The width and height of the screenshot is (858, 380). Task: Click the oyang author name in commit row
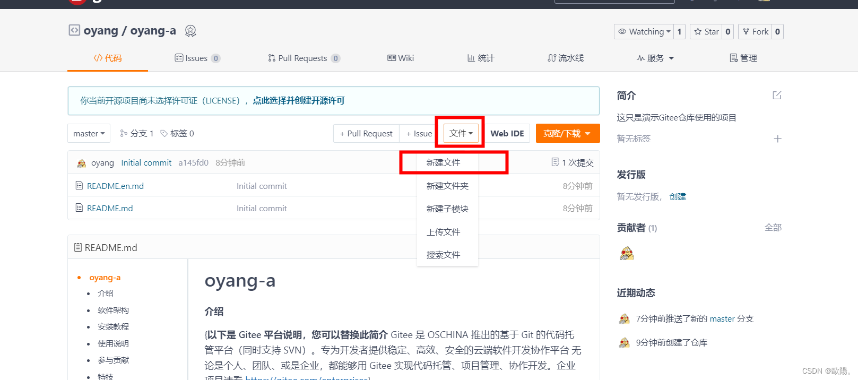click(102, 163)
